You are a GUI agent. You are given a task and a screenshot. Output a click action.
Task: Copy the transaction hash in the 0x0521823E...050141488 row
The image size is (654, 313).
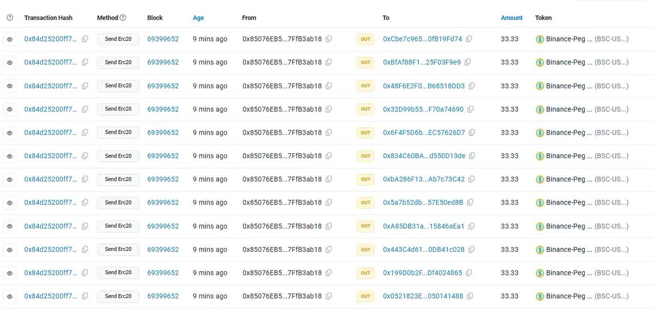(x=85, y=297)
